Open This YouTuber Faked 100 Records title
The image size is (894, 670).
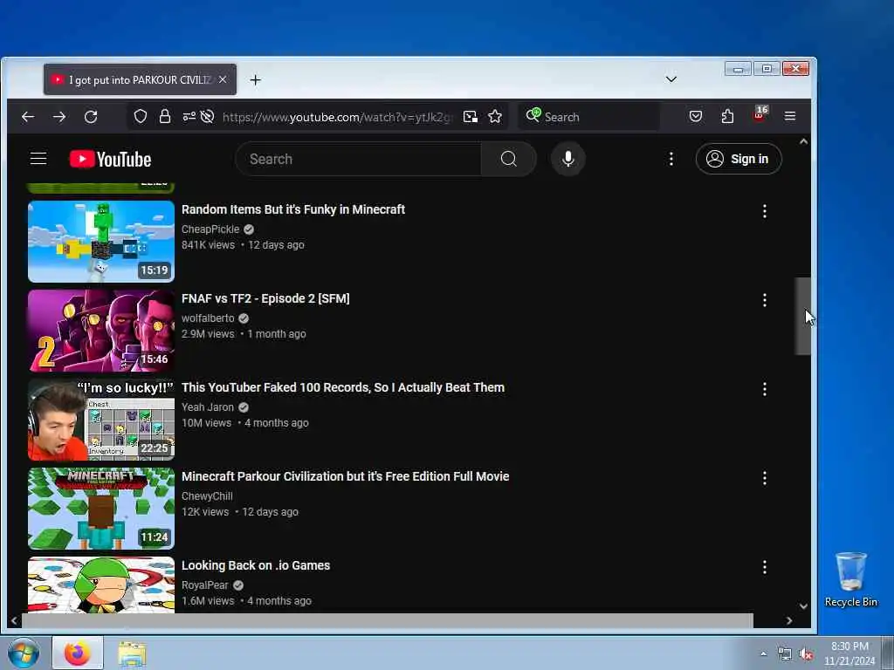pos(342,387)
